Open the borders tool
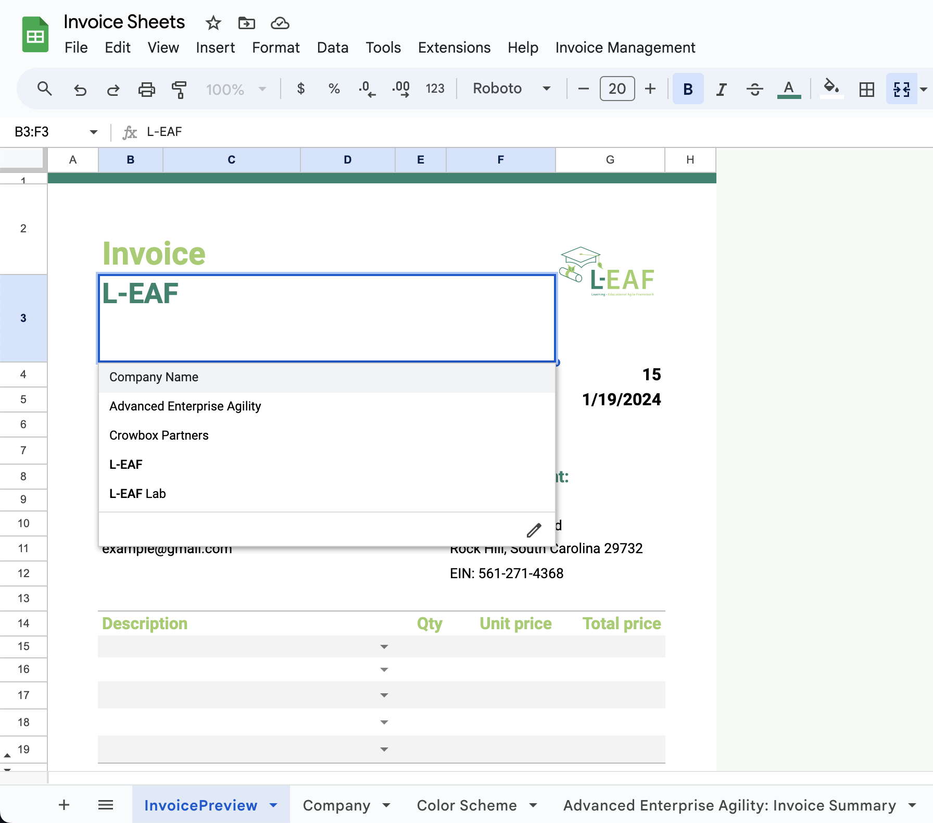The height and width of the screenshot is (823, 933). coord(867,90)
